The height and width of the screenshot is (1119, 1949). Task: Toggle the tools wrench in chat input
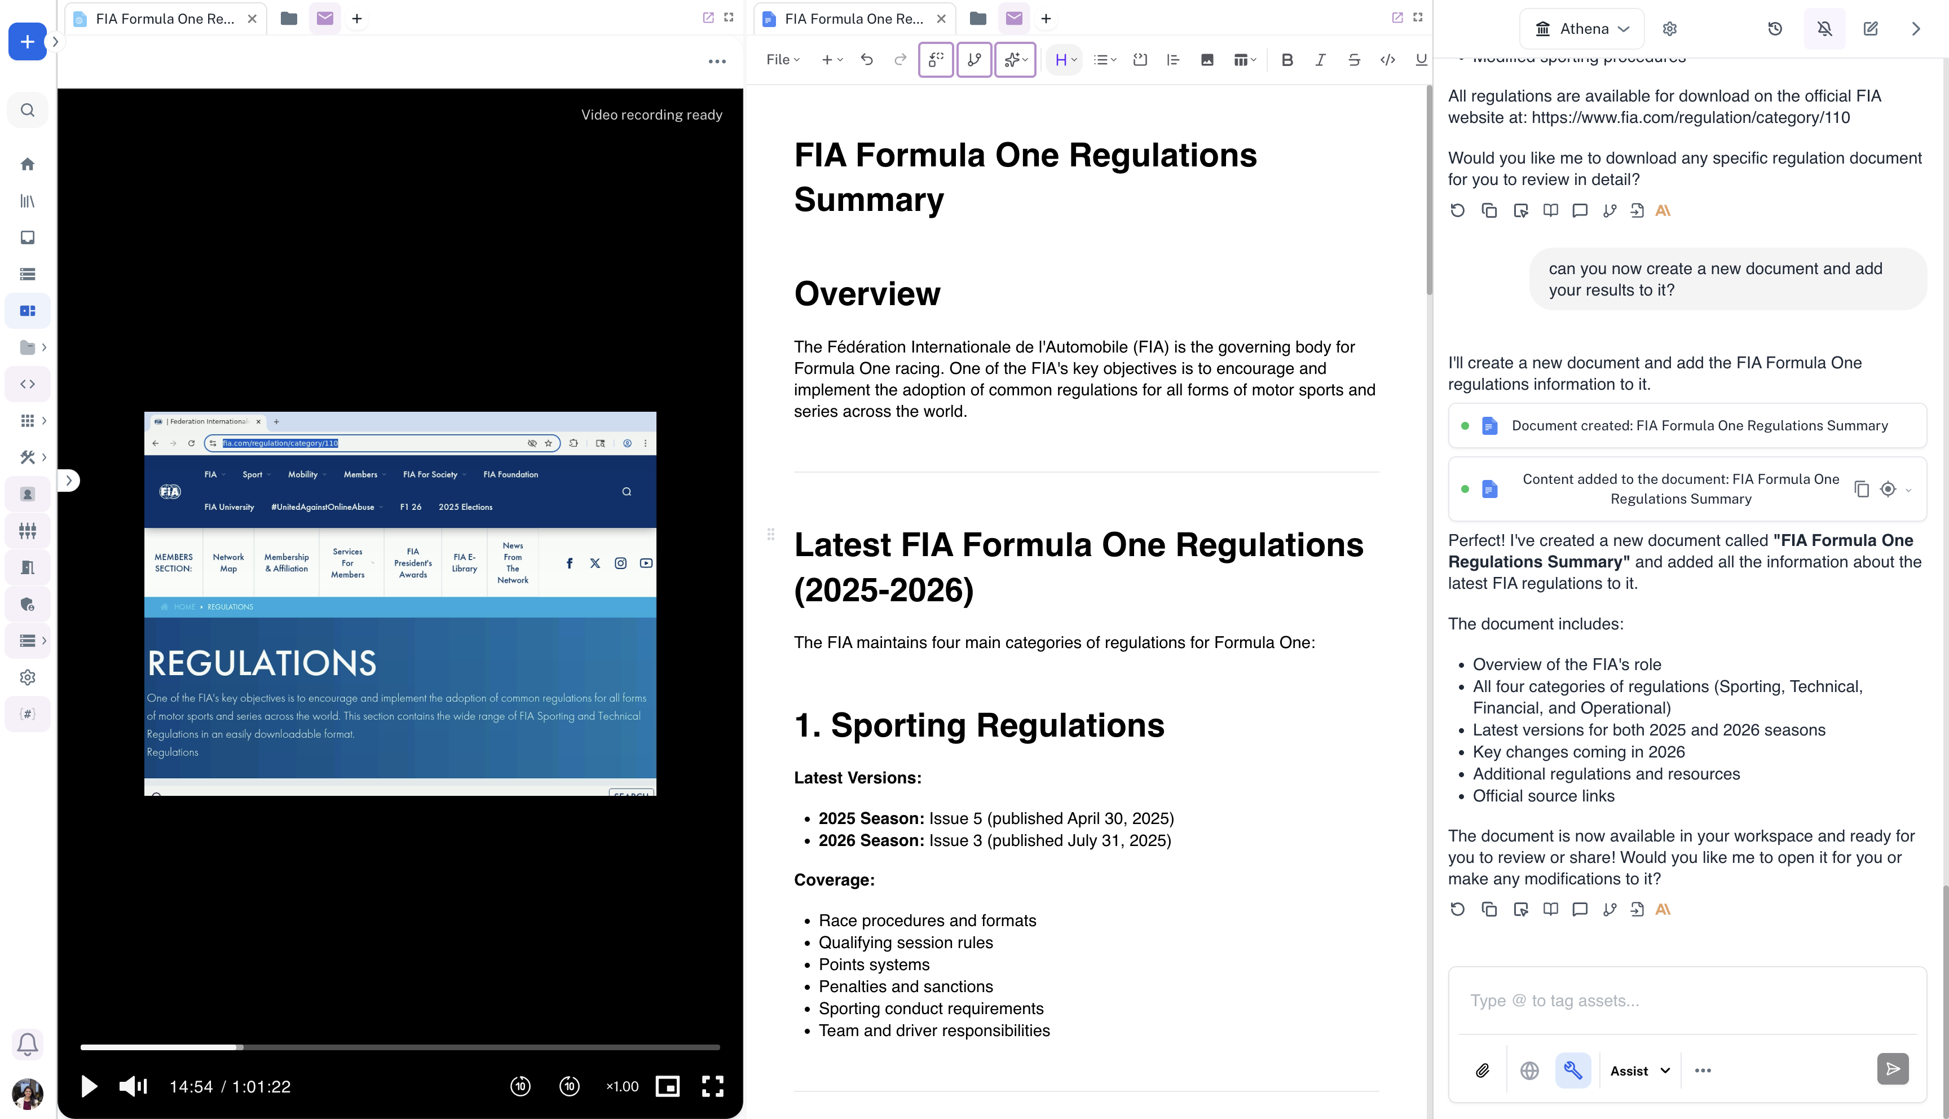[x=1573, y=1070]
